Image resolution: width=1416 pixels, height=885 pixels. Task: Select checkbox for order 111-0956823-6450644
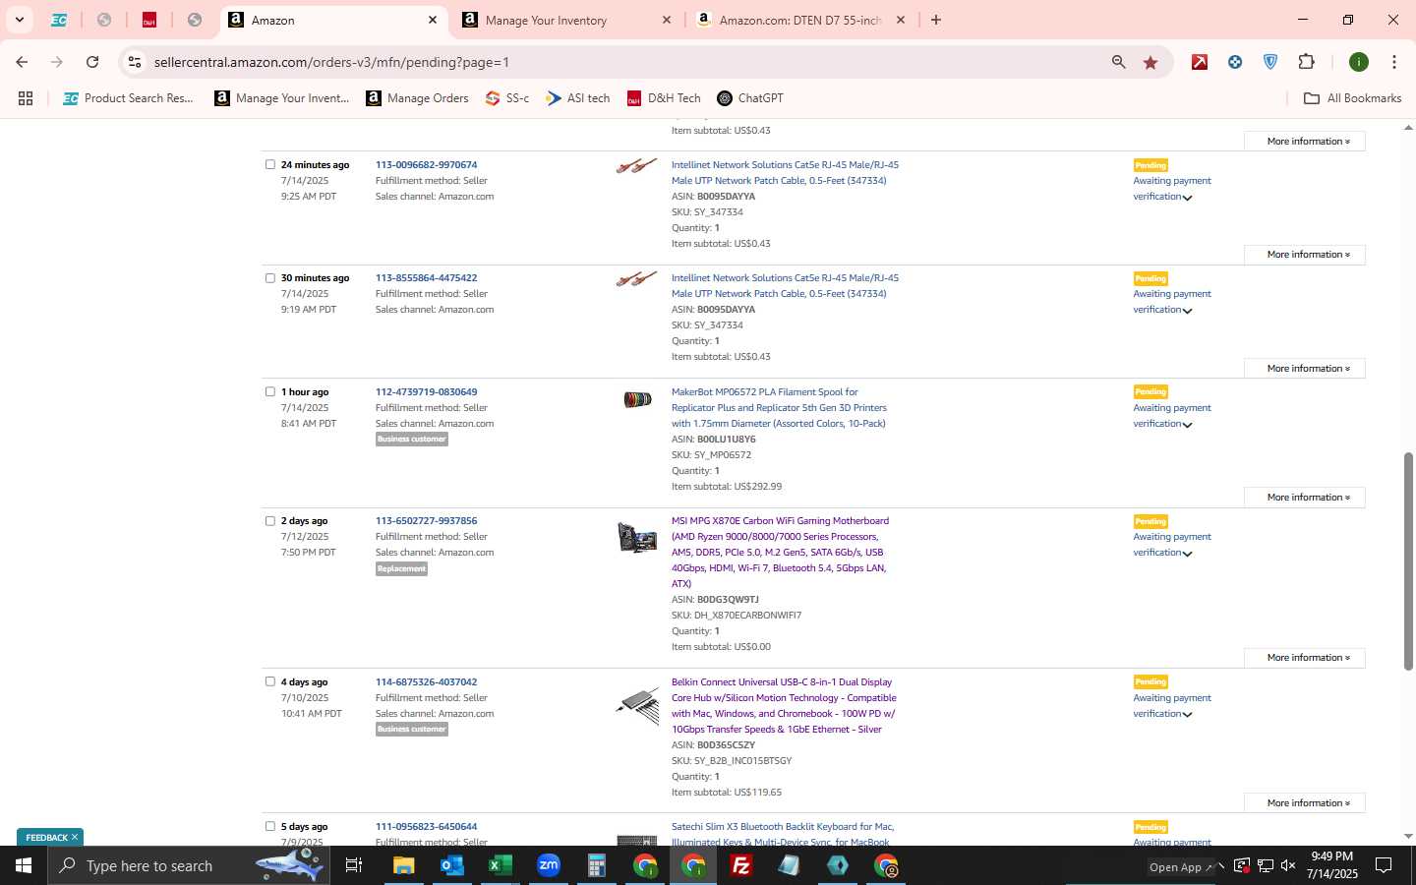pyautogui.click(x=270, y=826)
